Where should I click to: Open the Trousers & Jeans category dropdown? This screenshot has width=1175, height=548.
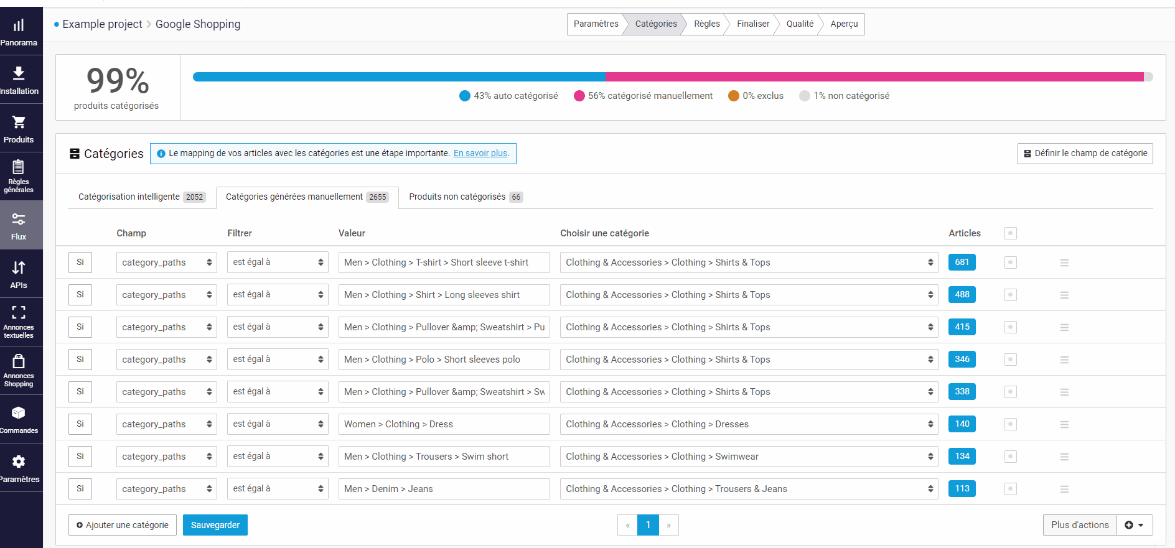pos(749,489)
